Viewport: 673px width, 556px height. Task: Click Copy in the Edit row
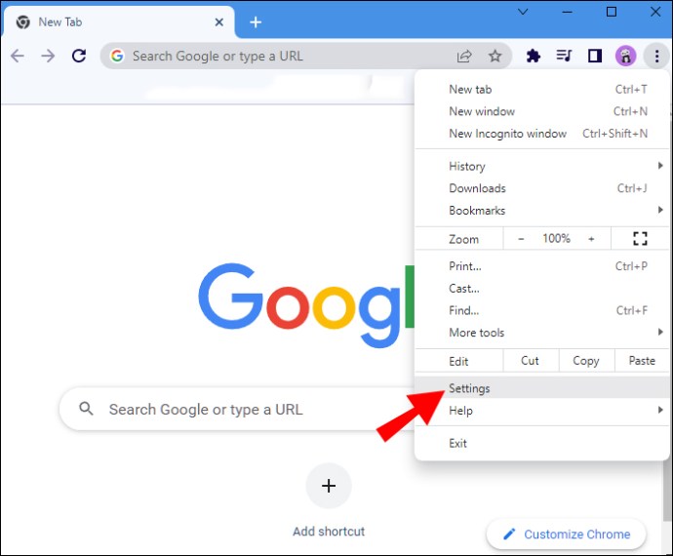click(x=586, y=361)
